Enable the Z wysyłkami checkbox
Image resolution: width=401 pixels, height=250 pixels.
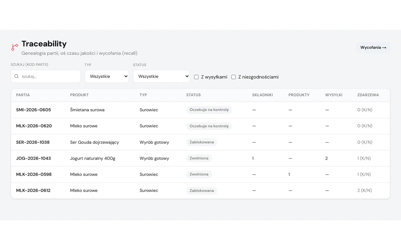click(x=196, y=77)
